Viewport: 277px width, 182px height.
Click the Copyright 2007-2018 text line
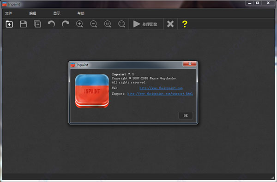coord(144,78)
